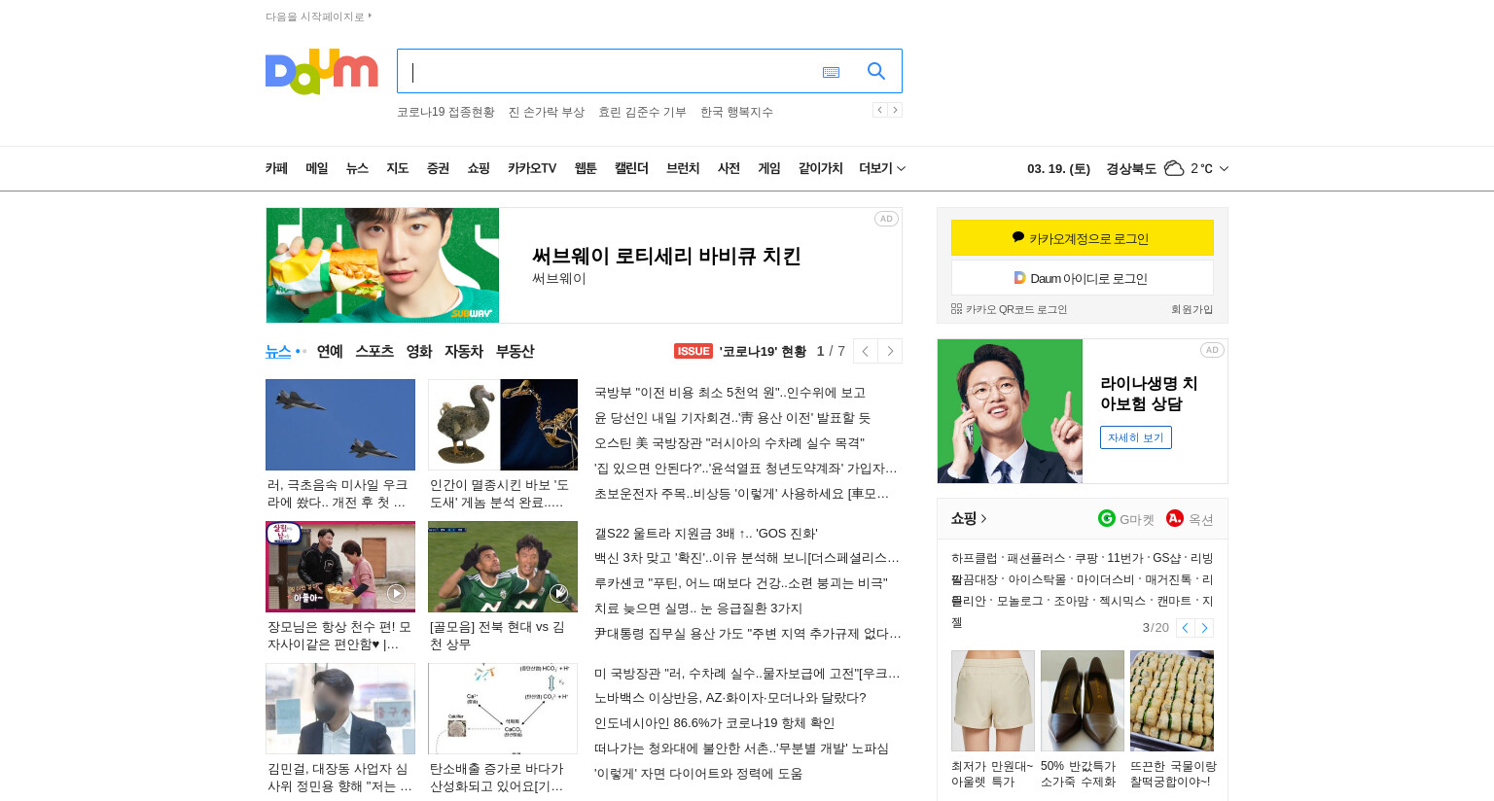
Task: Open 카카오TV in the navigation bar
Action: [532, 168]
